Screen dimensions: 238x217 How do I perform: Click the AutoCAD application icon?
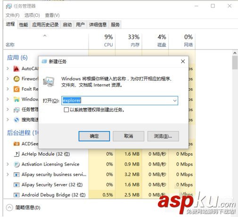coord(16,69)
